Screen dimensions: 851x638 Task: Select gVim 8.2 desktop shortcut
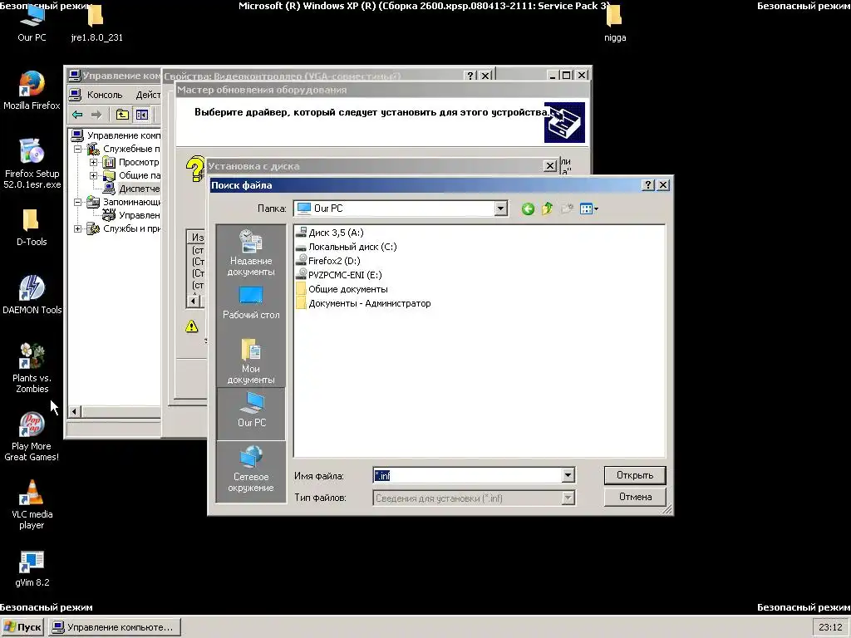[32, 569]
